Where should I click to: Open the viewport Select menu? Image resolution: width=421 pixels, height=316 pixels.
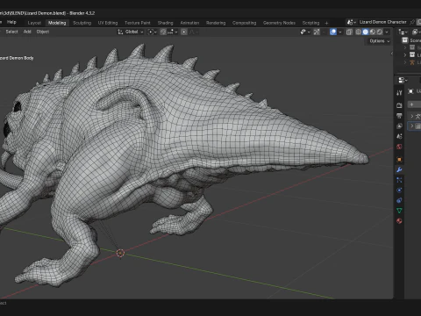tap(11, 32)
